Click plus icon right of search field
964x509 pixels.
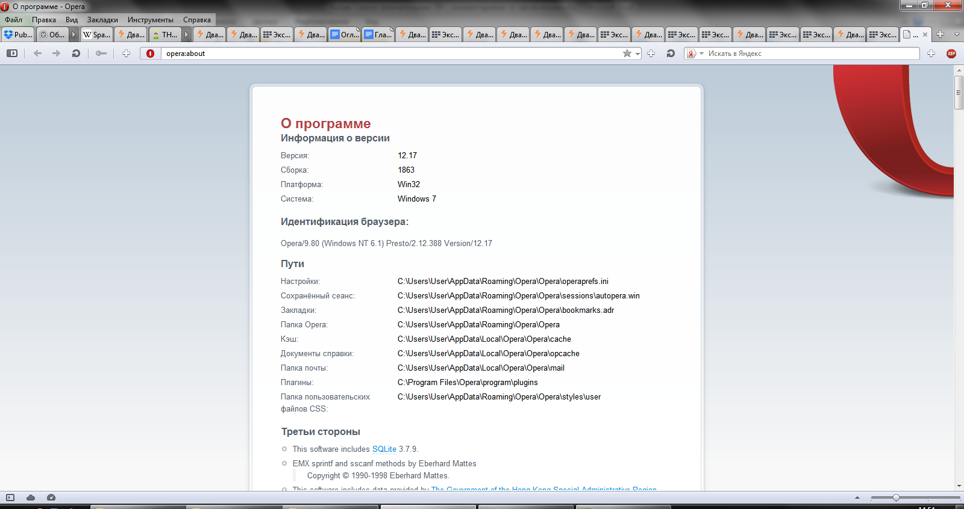(931, 54)
